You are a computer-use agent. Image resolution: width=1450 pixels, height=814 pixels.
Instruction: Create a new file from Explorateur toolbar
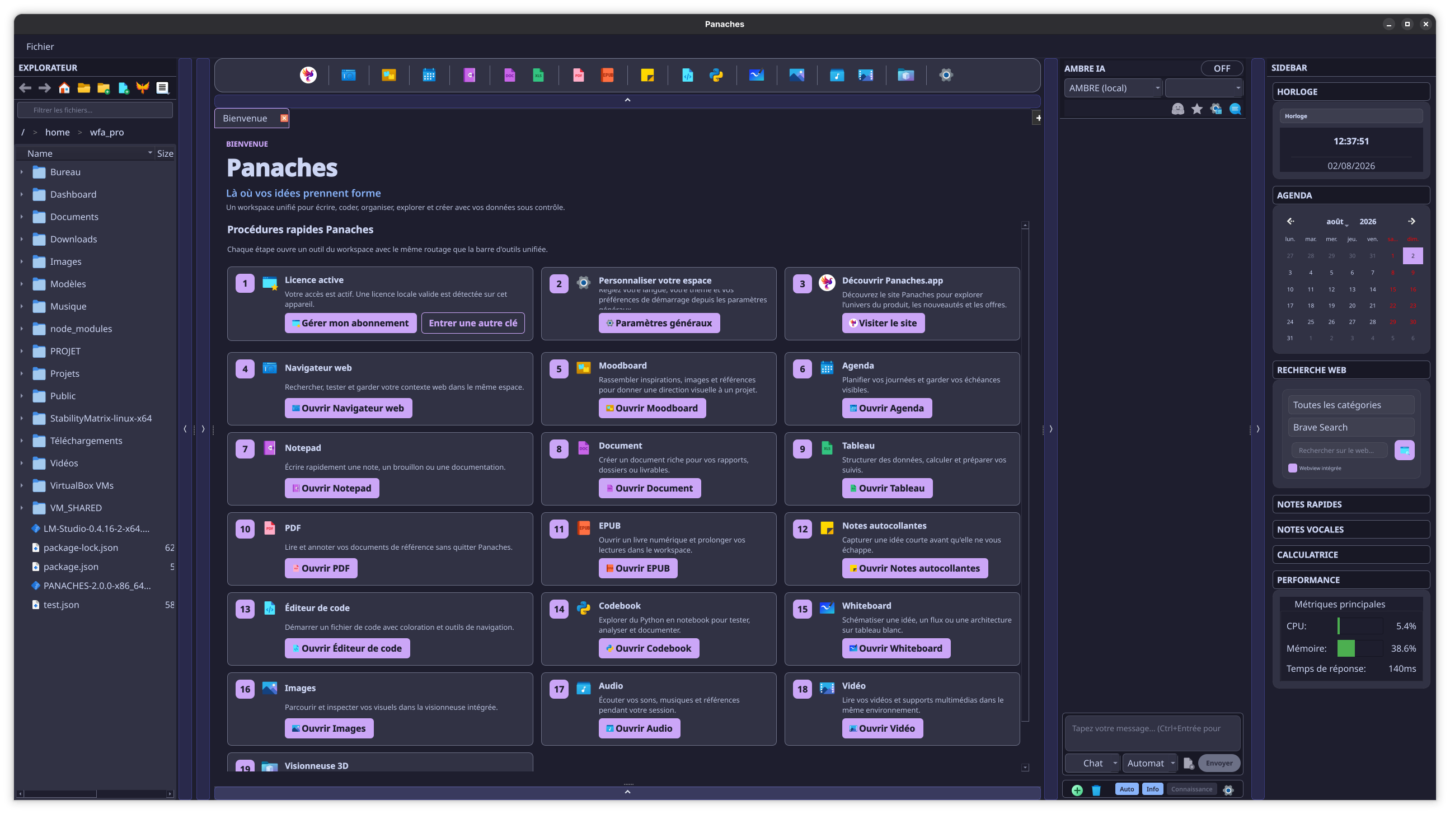click(123, 88)
